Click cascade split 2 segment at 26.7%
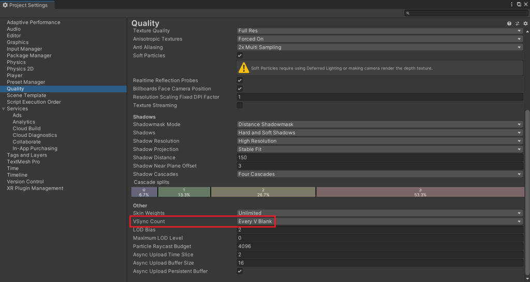 pyautogui.click(x=263, y=192)
